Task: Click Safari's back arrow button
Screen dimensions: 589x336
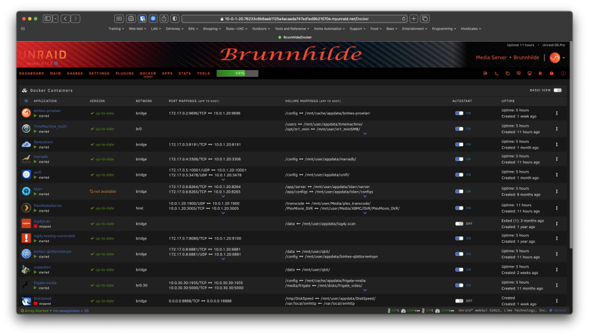Action: coord(65,18)
